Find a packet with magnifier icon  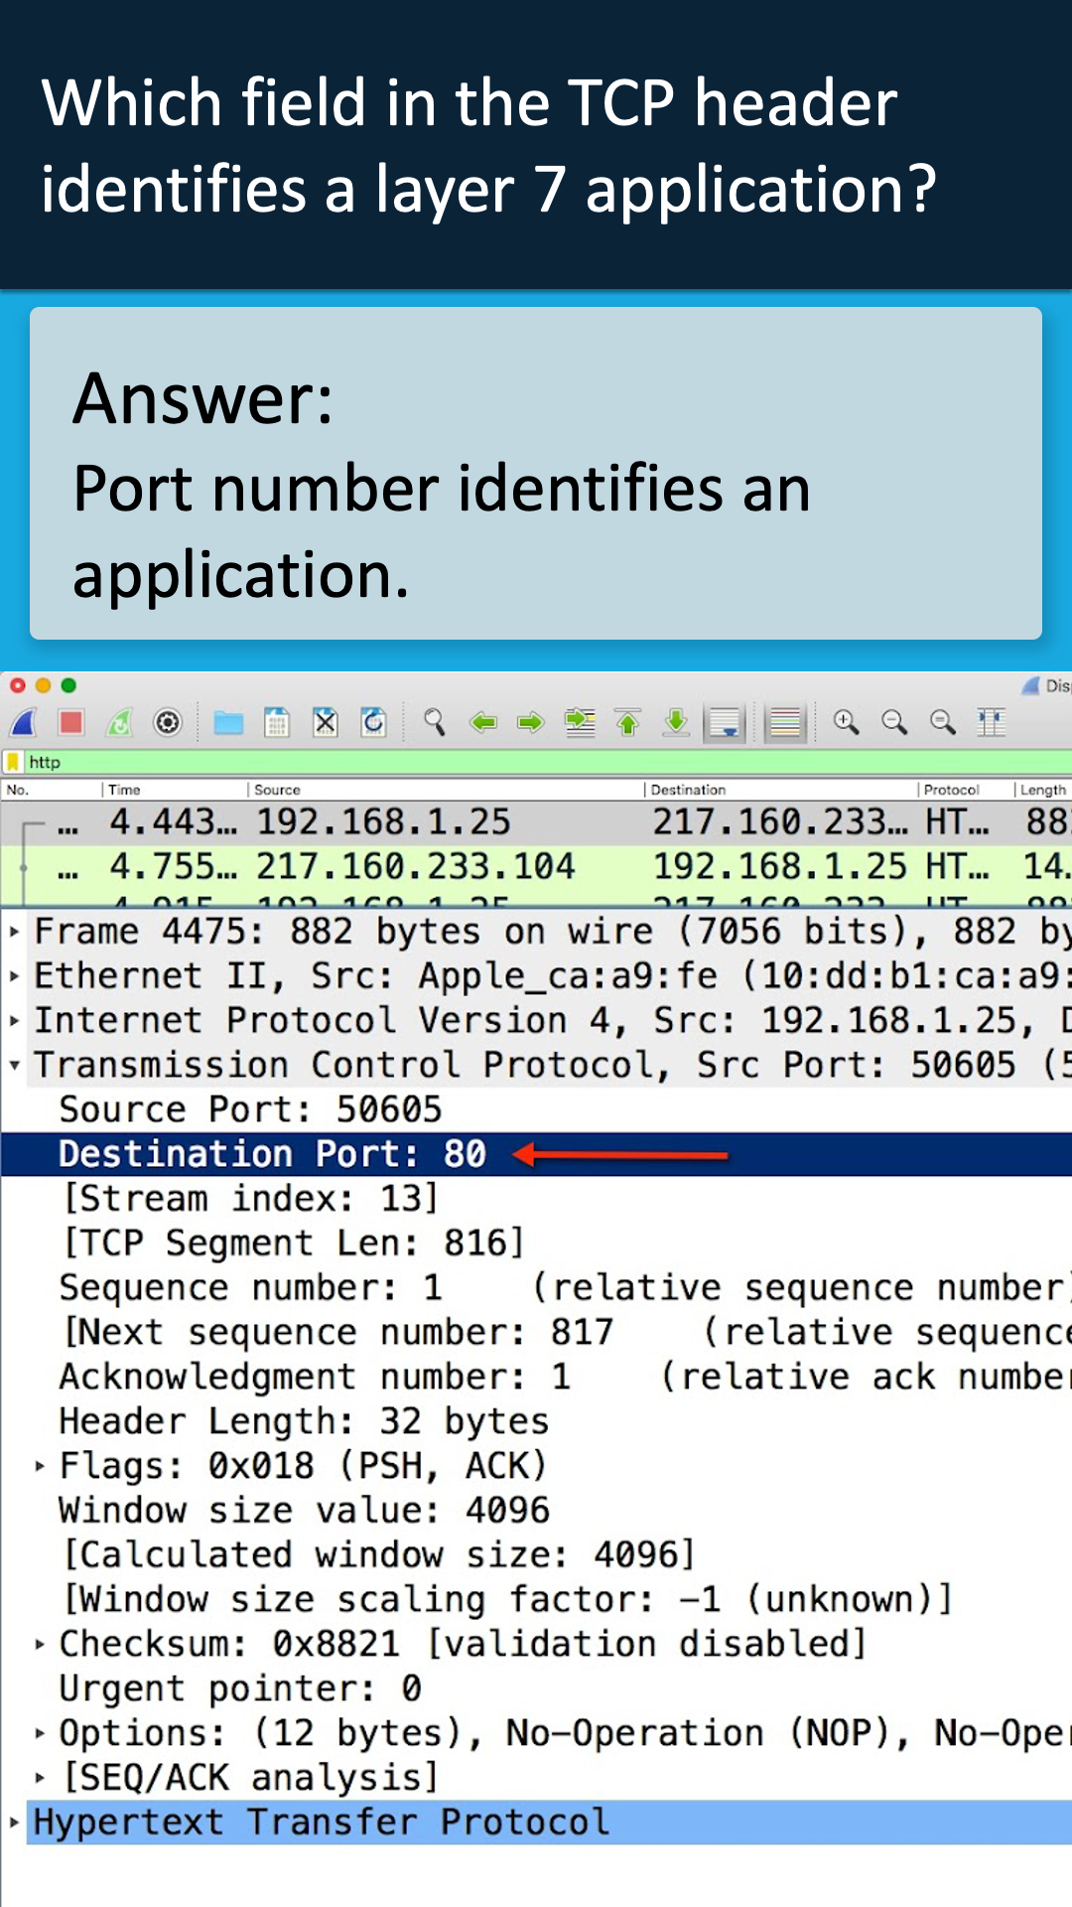click(434, 722)
